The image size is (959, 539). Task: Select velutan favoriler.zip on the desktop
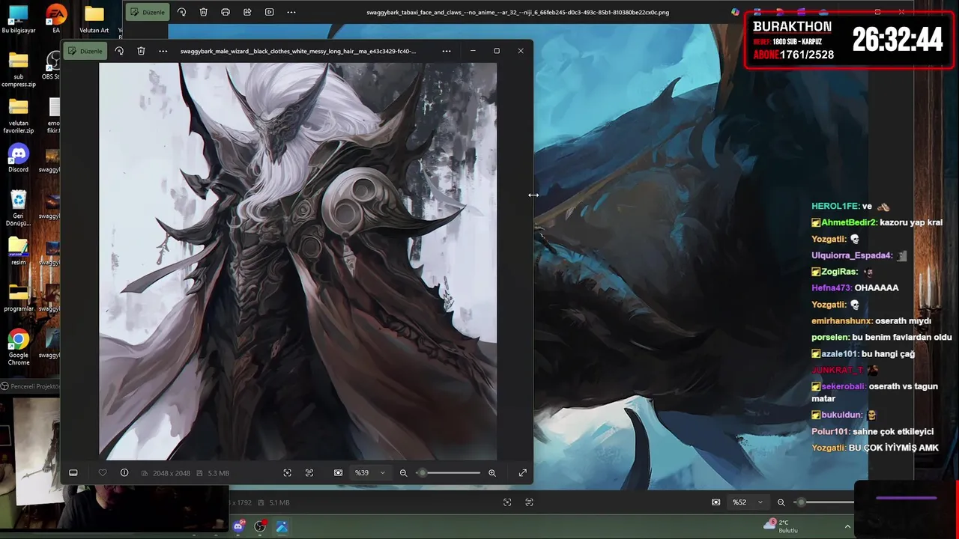click(x=19, y=116)
